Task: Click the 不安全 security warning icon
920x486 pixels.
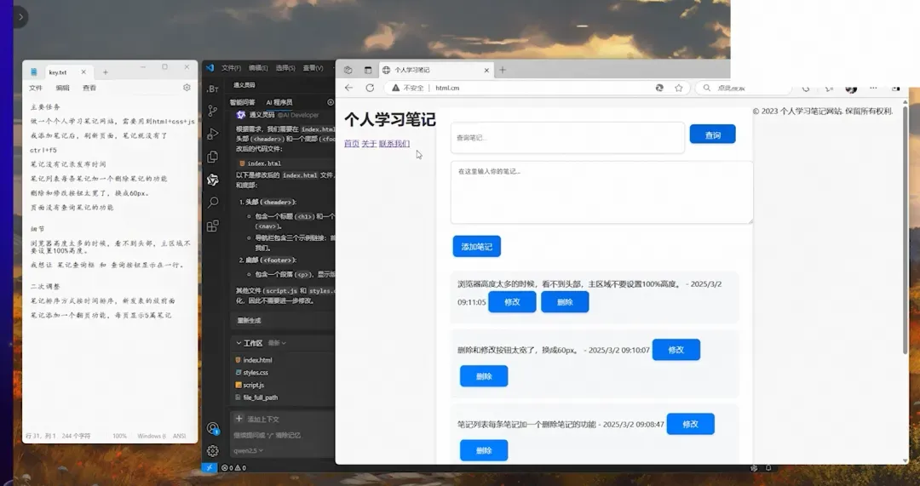Action: click(395, 88)
